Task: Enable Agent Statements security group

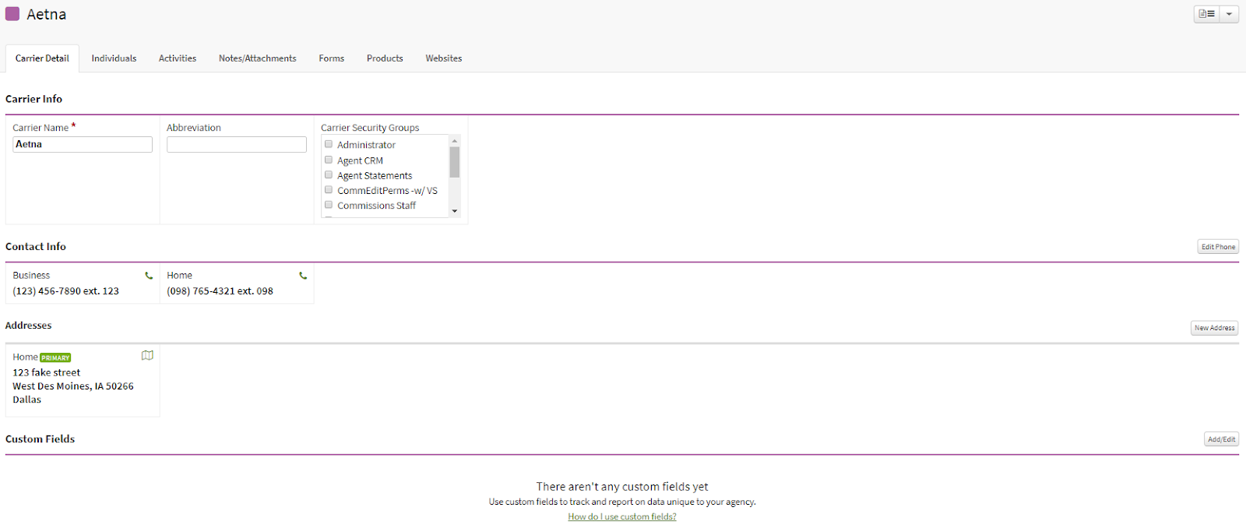Action: point(329,174)
